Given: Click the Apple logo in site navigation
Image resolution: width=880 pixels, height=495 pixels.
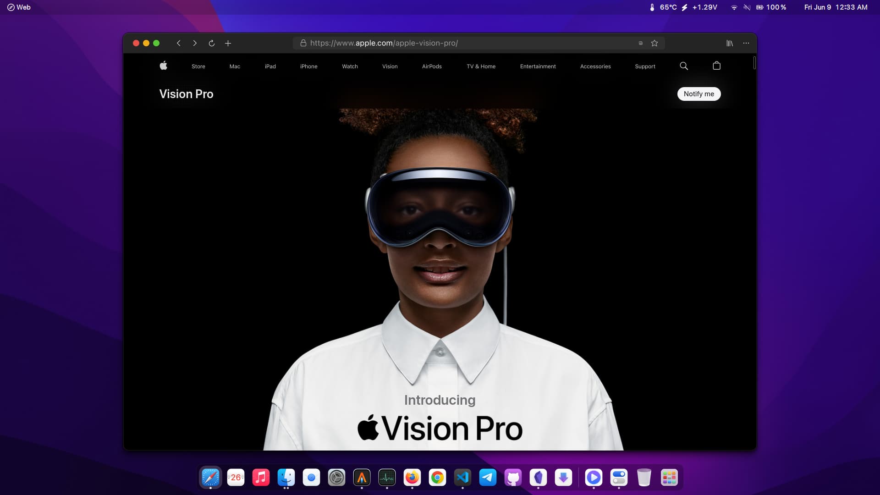Looking at the screenshot, I should pyautogui.click(x=163, y=66).
